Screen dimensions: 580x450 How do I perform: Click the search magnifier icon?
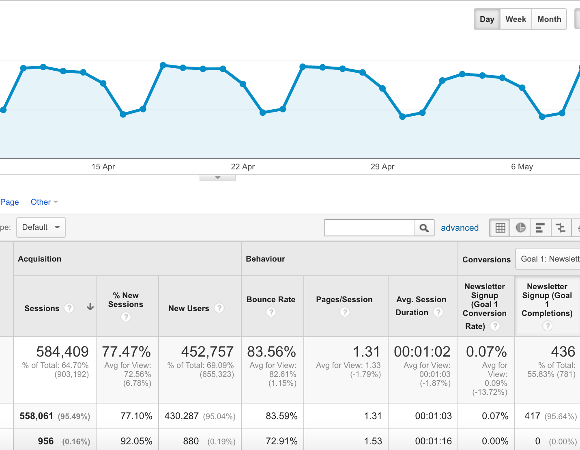pyautogui.click(x=424, y=228)
